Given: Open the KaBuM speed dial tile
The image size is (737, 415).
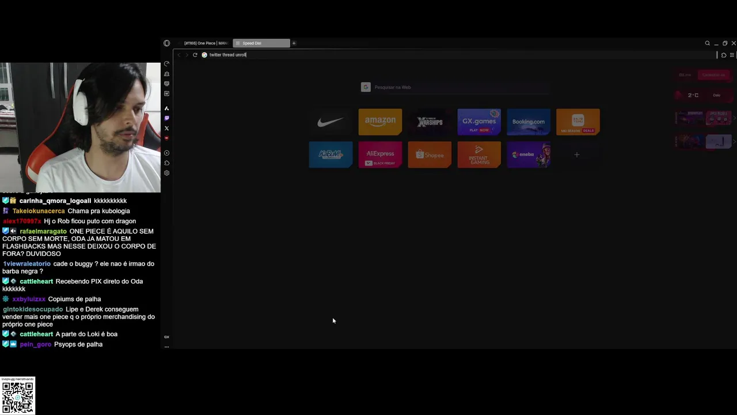Looking at the screenshot, I should (330, 154).
